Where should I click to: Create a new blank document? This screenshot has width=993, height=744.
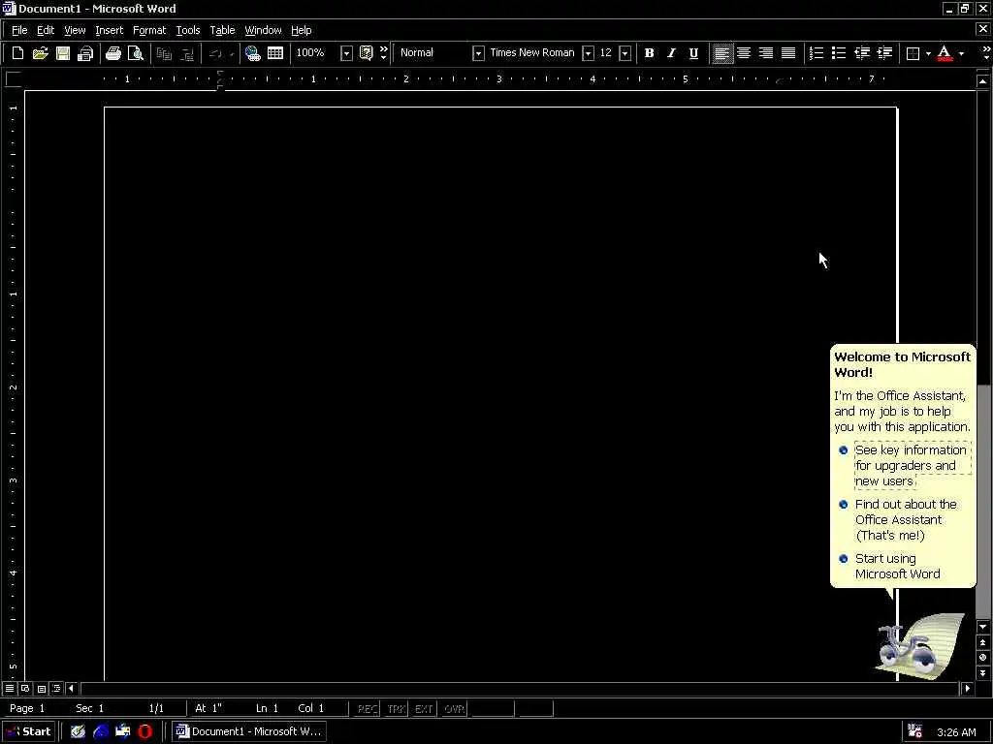pyautogui.click(x=17, y=53)
